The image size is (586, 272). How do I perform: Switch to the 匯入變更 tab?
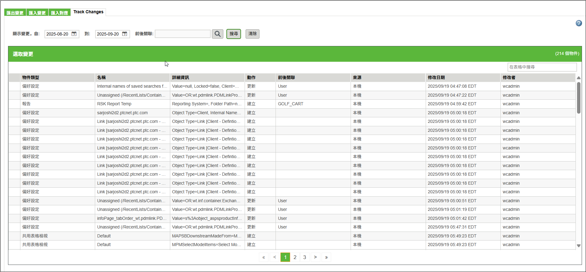click(37, 13)
